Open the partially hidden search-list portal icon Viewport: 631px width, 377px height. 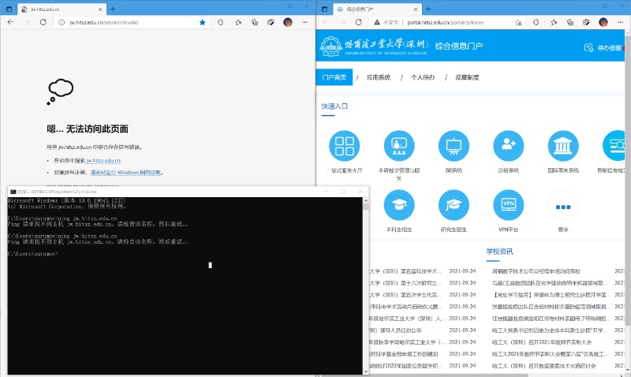pos(614,146)
